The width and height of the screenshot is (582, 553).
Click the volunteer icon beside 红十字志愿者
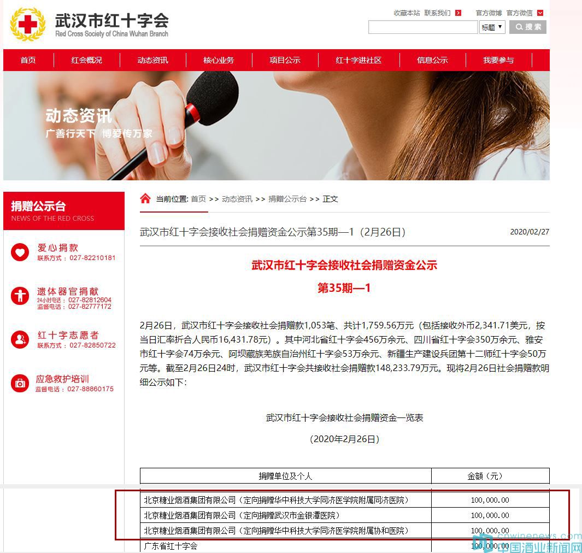[x=20, y=339]
